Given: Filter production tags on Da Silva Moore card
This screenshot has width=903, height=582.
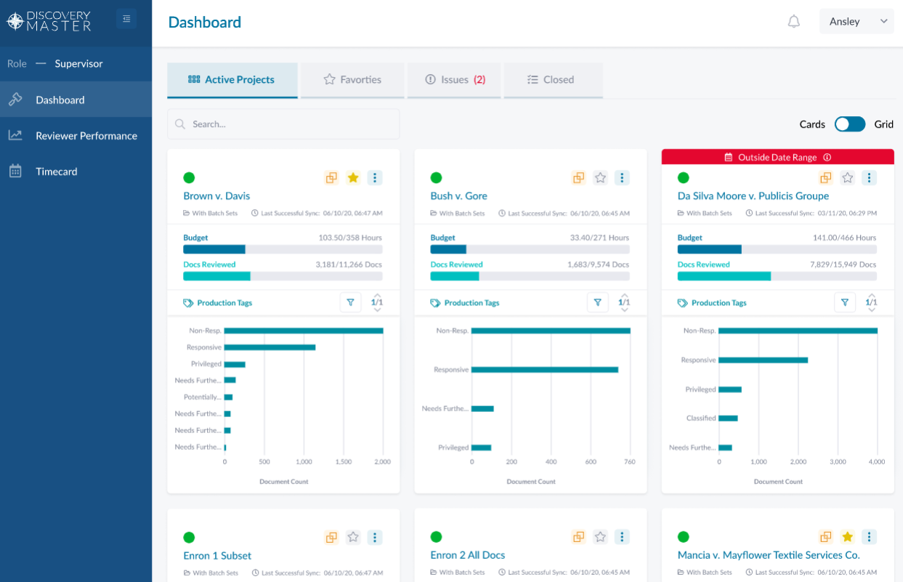Looking at the screenshot, I should coord(845,302).
